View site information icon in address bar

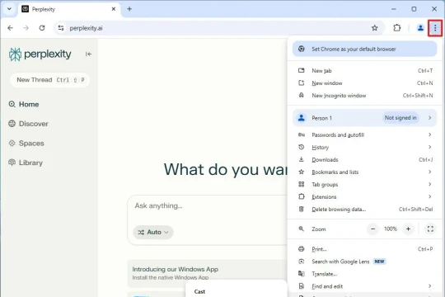pyautogui.click(x=61, y=28)
